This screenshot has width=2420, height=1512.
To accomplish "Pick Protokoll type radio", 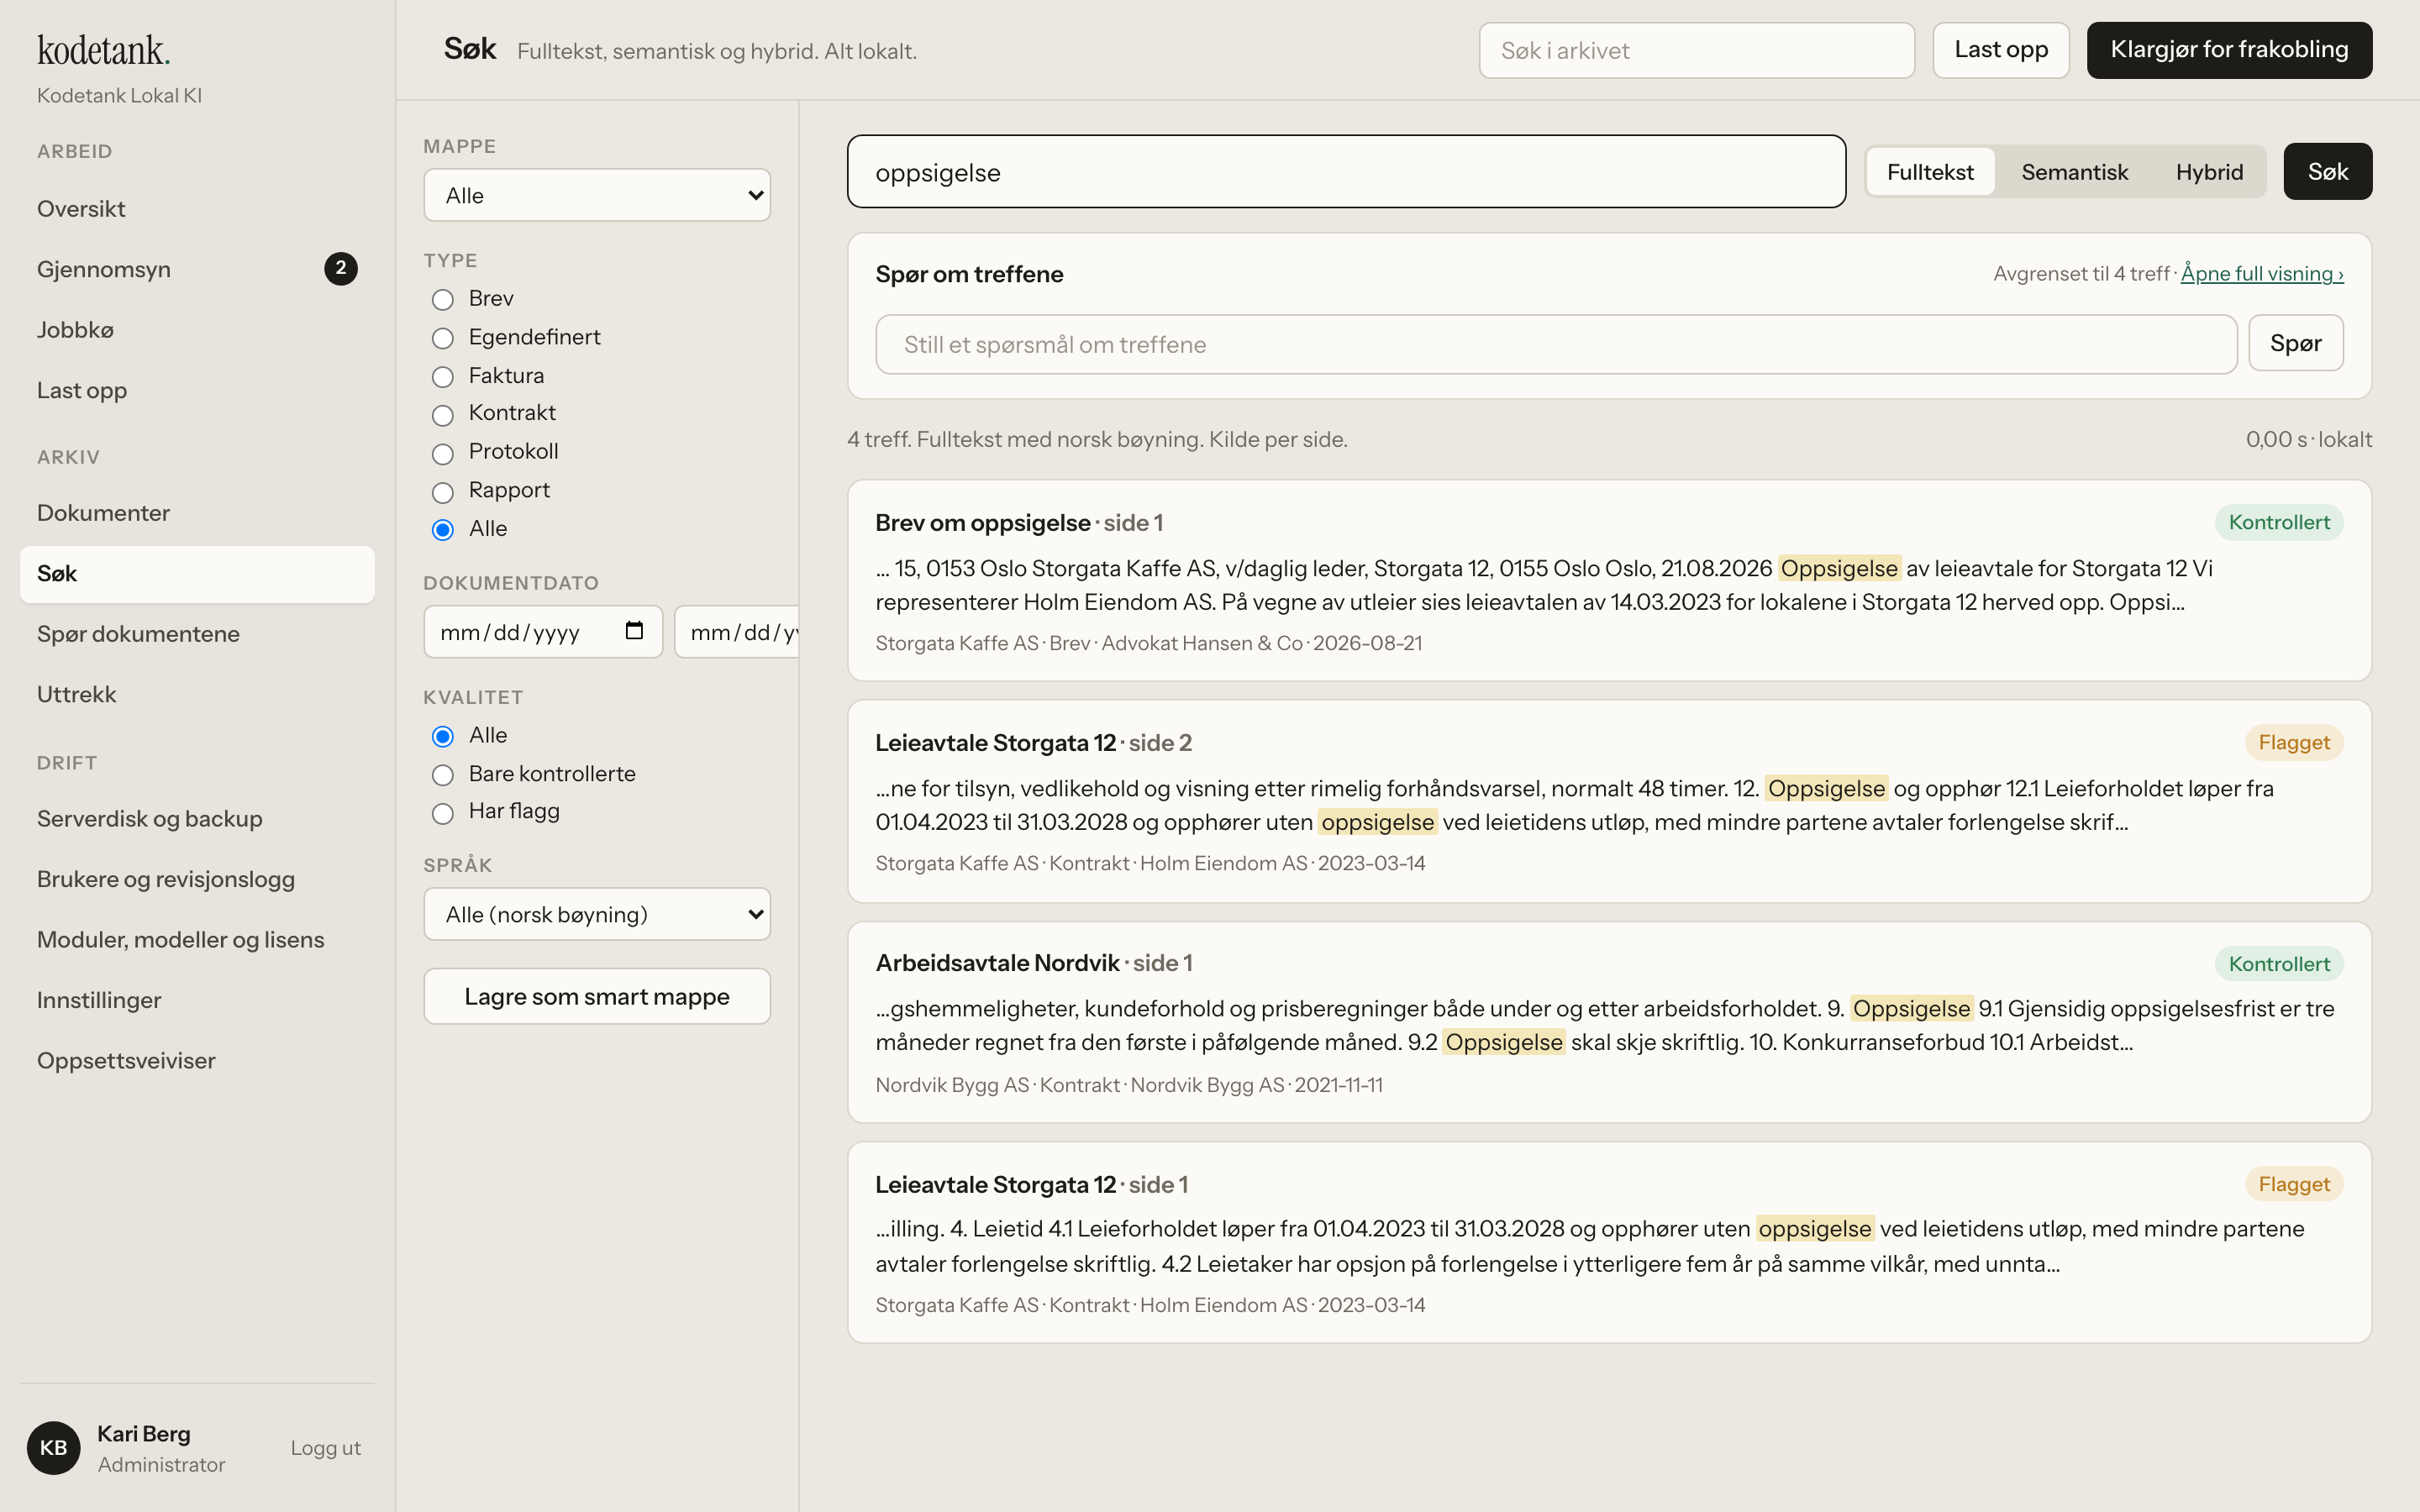I will tap(443, 453).
